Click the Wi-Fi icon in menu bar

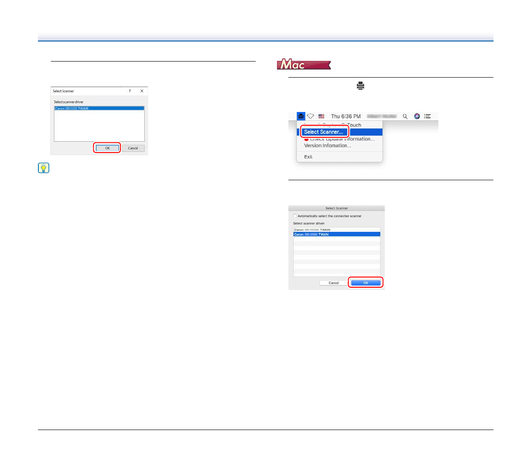click(311, 116)
